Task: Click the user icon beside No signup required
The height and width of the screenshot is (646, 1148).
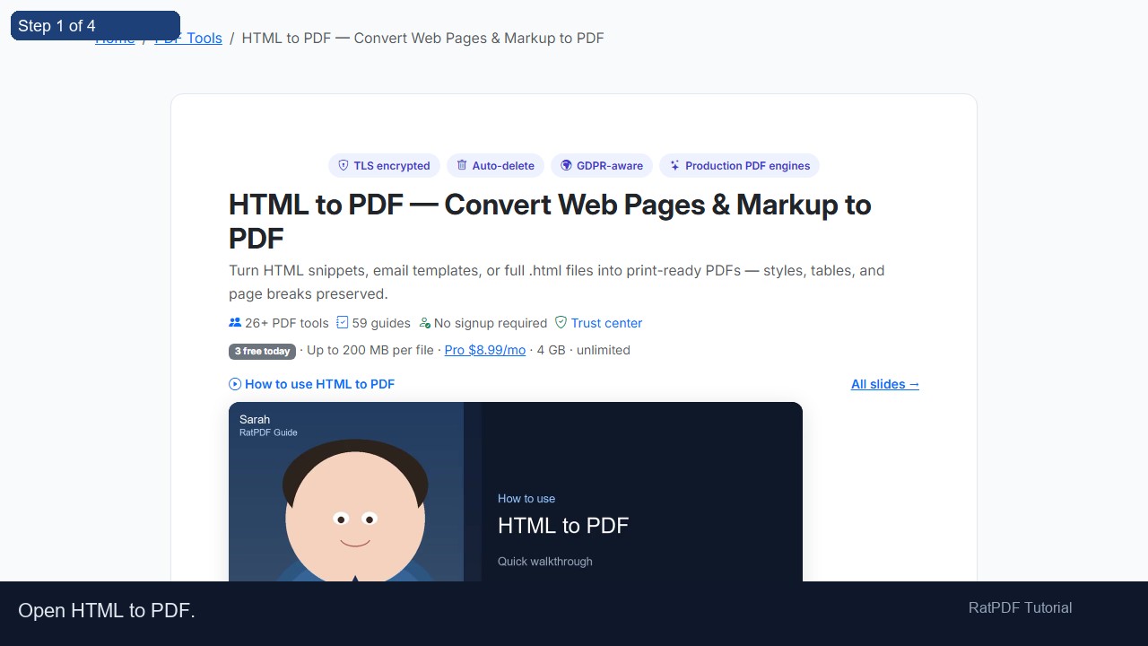Action: click(424, 323)
